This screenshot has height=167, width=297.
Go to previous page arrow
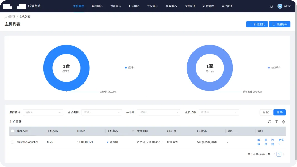(274, 154)
